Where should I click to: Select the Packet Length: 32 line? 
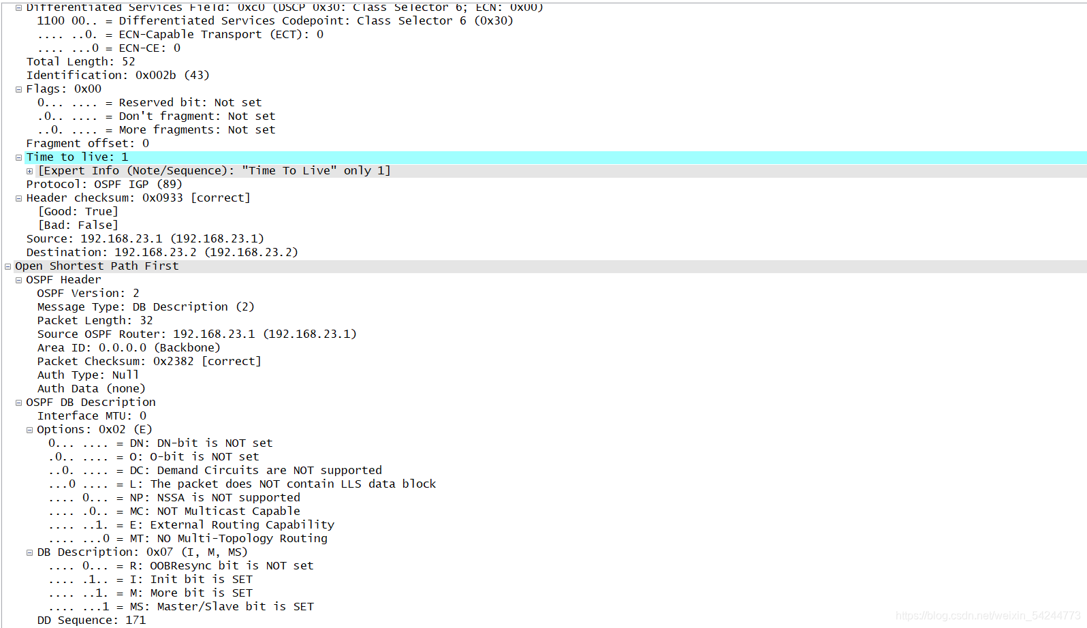click(x=95, y=321)
